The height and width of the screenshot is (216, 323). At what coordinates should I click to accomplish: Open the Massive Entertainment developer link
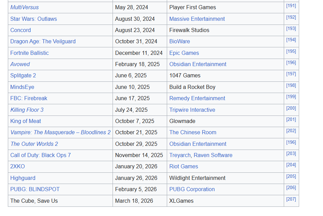[x=197, y=19]
